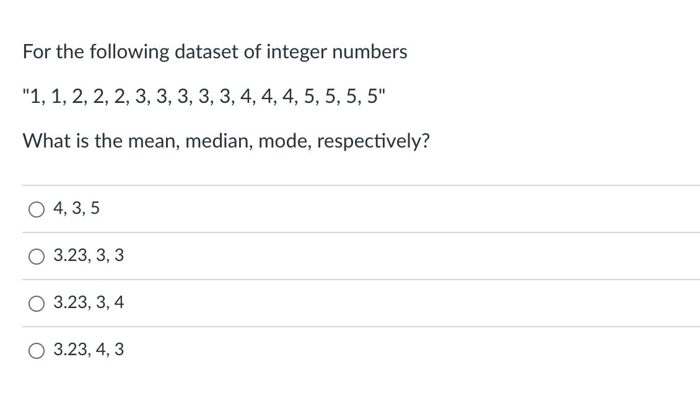700x393 pixels.
Task: Click the dataset text starting with "1, 1, 2"
Action: (x=203, y=97)
